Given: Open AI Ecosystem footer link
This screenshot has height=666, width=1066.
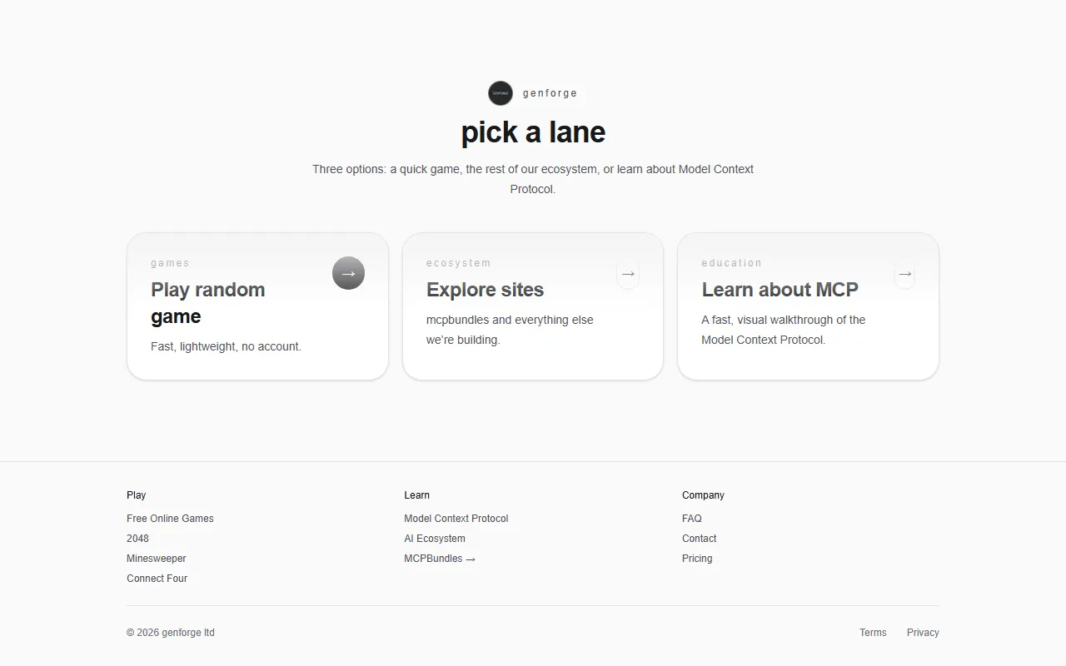Looking at the screenshot, I should [x=435, y=539].
